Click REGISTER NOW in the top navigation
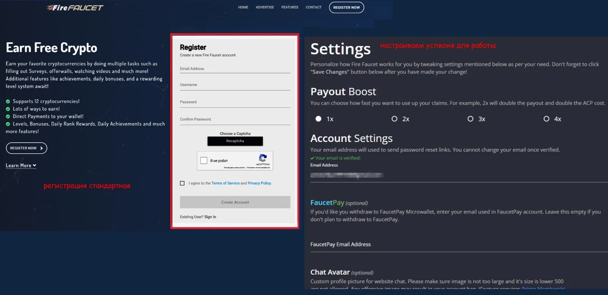Image resolution: width=608 pixels, height=295 pixels. (x=346, y=8)
